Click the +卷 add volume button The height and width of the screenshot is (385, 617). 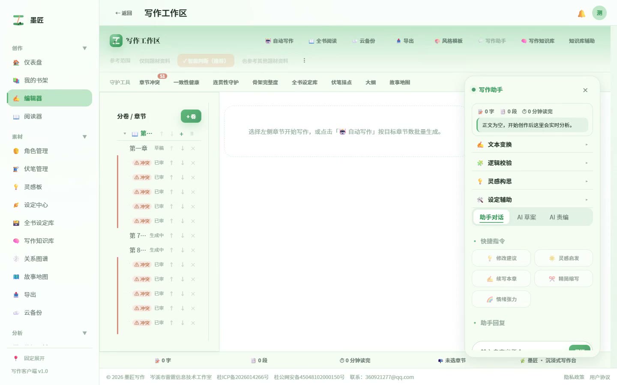pyautogui.click(x=191, y=116)
